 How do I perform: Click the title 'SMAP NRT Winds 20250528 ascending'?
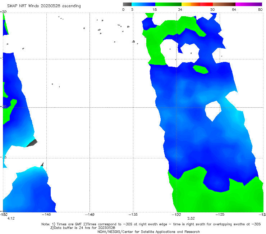click(x=44, y=6)
